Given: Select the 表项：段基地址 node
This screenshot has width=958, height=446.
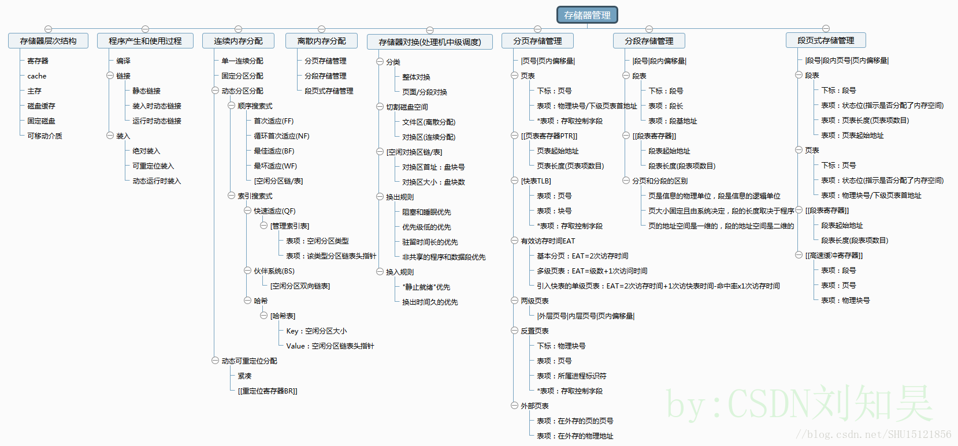Looking at the screenshot, I should tap(673, 121).
